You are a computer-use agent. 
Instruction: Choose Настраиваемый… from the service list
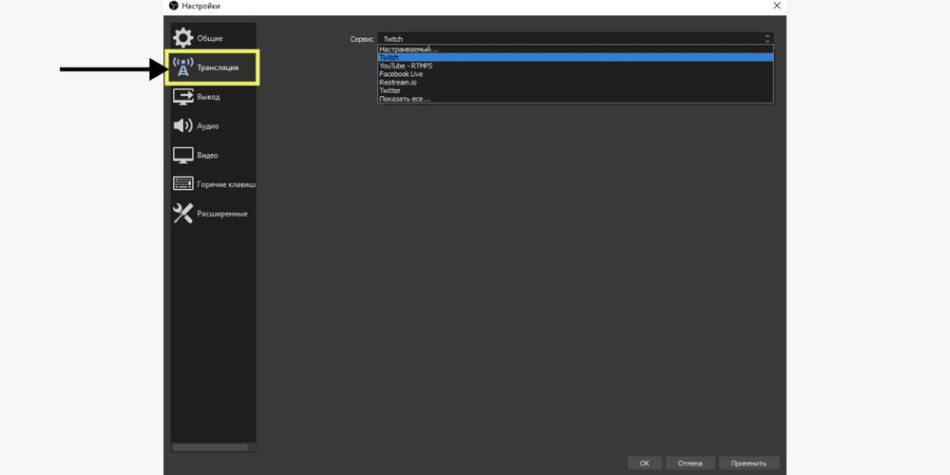[x=576, y=49]
